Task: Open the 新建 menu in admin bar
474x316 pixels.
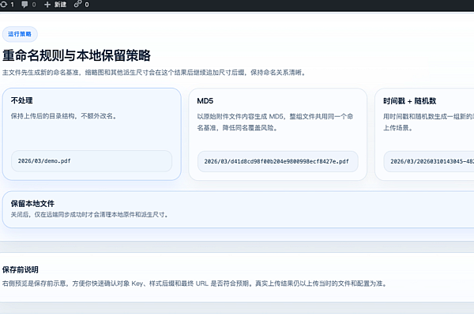Action: [x=55, y=5]
